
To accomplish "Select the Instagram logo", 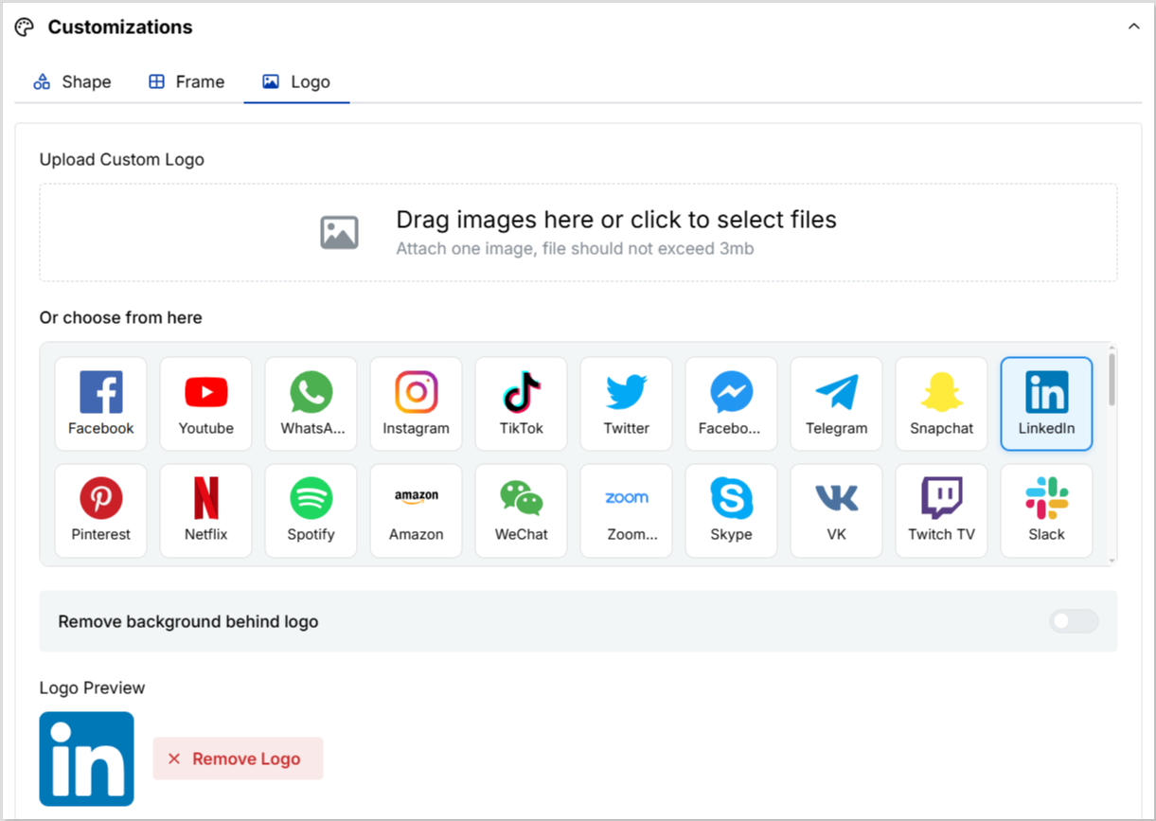I will point(416,403).
